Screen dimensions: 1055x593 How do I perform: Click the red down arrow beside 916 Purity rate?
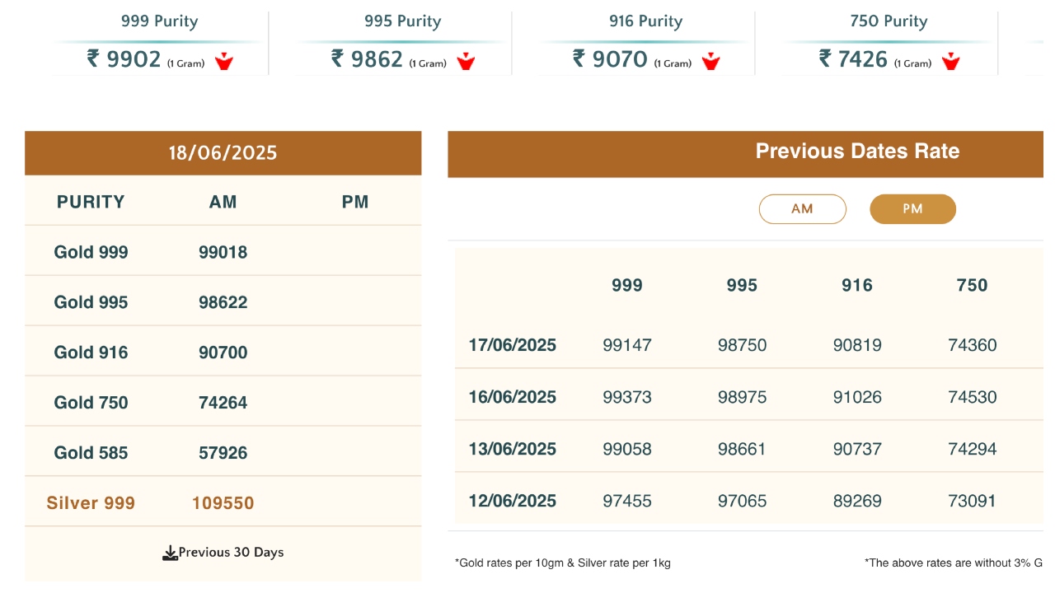click(x=710, y=61)
